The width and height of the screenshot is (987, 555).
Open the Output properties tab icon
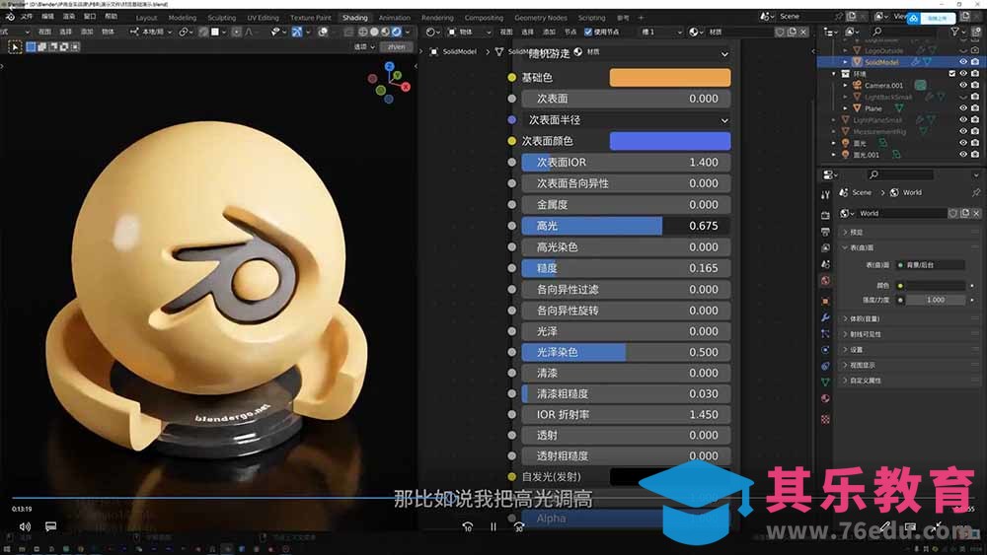pos(825,232)
